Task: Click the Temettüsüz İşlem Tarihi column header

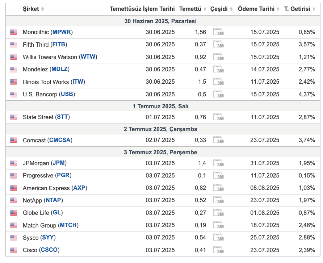Action: click(x=142, y=9)
